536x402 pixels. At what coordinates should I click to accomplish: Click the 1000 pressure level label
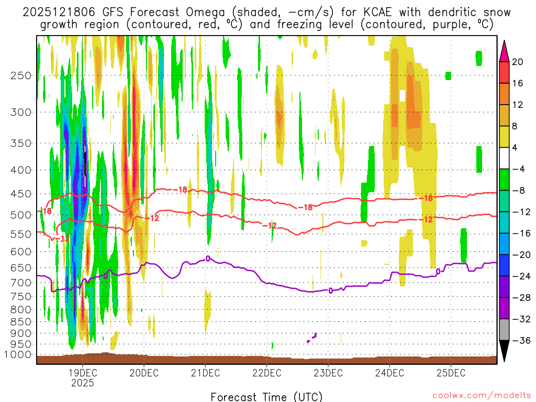click(x=18, y=355)
